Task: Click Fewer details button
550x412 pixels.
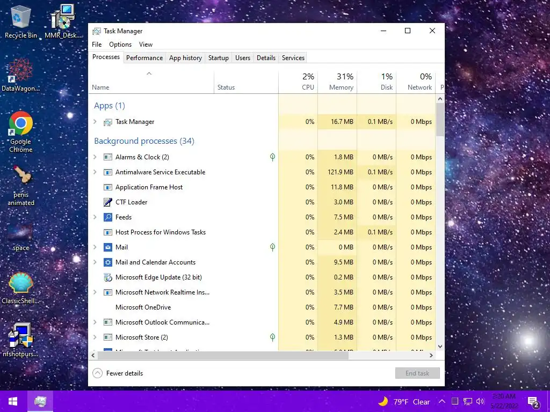Action: [x=118, y=373]
